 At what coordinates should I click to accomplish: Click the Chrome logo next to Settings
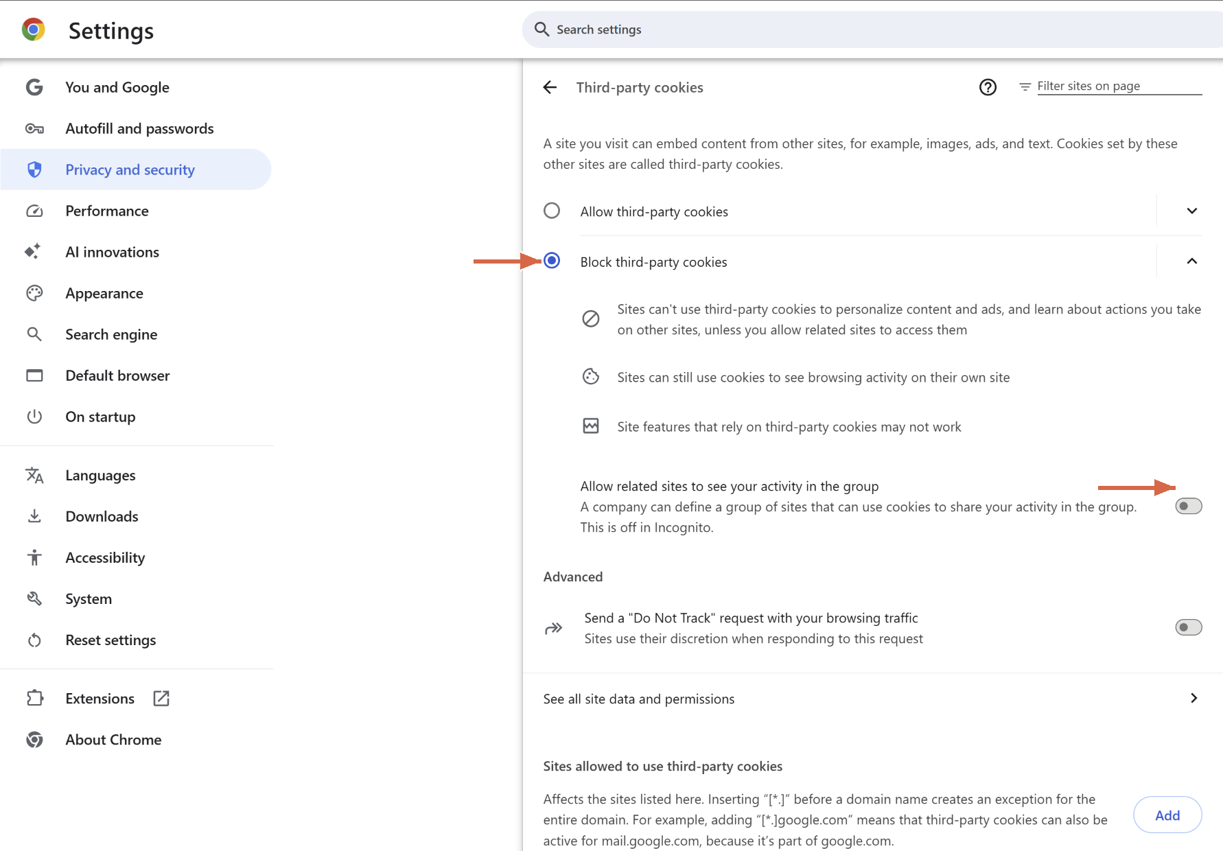pyautogui.click(x=34, y=30)
